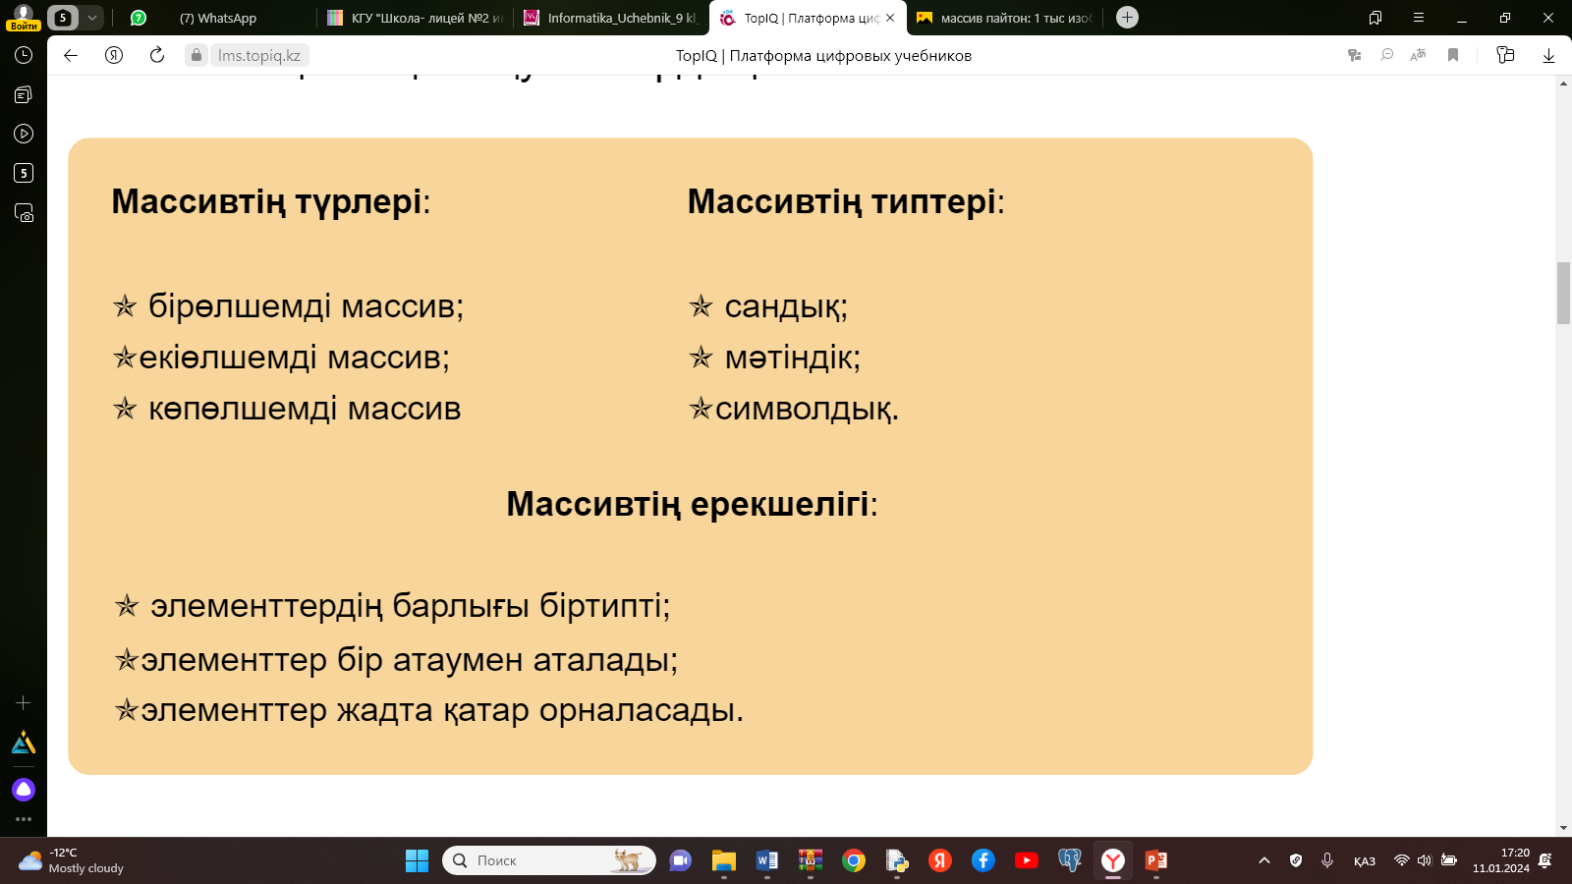Image resolution: width=1572 pixels, height=884 pixels.
Task: Click the zoom-out magnifier icon in address bar
Action: pyautogui.click(x=1386, y=55)
